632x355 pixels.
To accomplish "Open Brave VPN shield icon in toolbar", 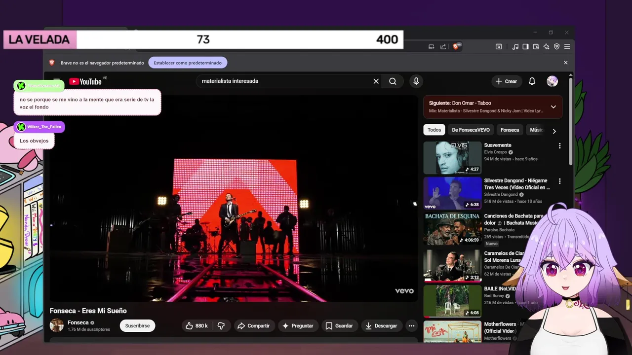I will click(556, 46).
